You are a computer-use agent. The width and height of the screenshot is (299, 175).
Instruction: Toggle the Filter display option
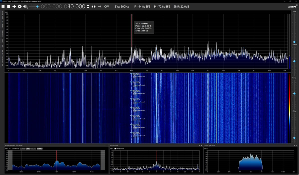[x=39, y=149]
